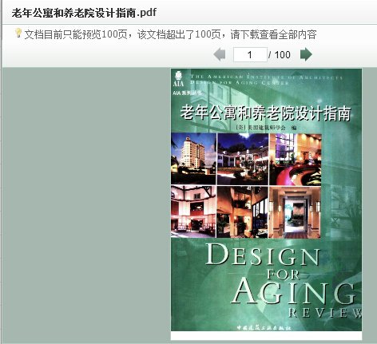Click the lightbulb tip icon
The height and width of the screenshot is (344, 377).
coord(18,33)
